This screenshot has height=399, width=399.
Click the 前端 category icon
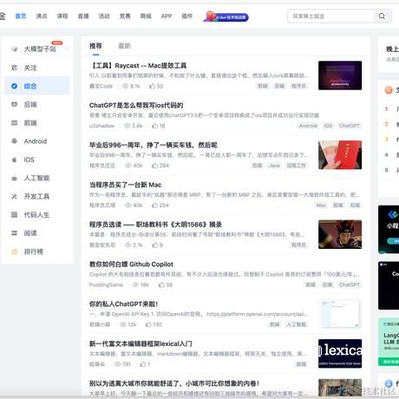(14, 123)
